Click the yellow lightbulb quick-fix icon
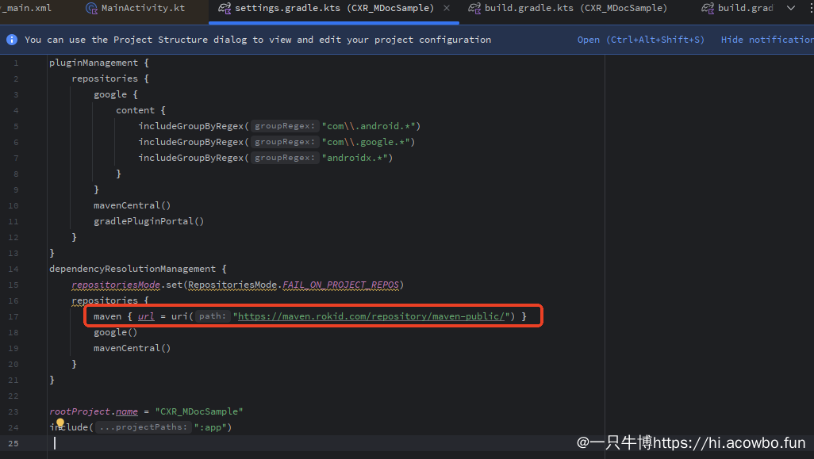 [x=60, y=423]
